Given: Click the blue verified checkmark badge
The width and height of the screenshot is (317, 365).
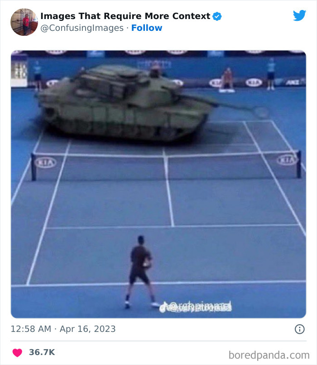Looking at the screenshot, I should [217, 16].
